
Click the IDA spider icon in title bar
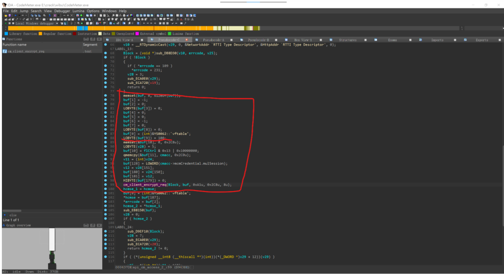3,3
